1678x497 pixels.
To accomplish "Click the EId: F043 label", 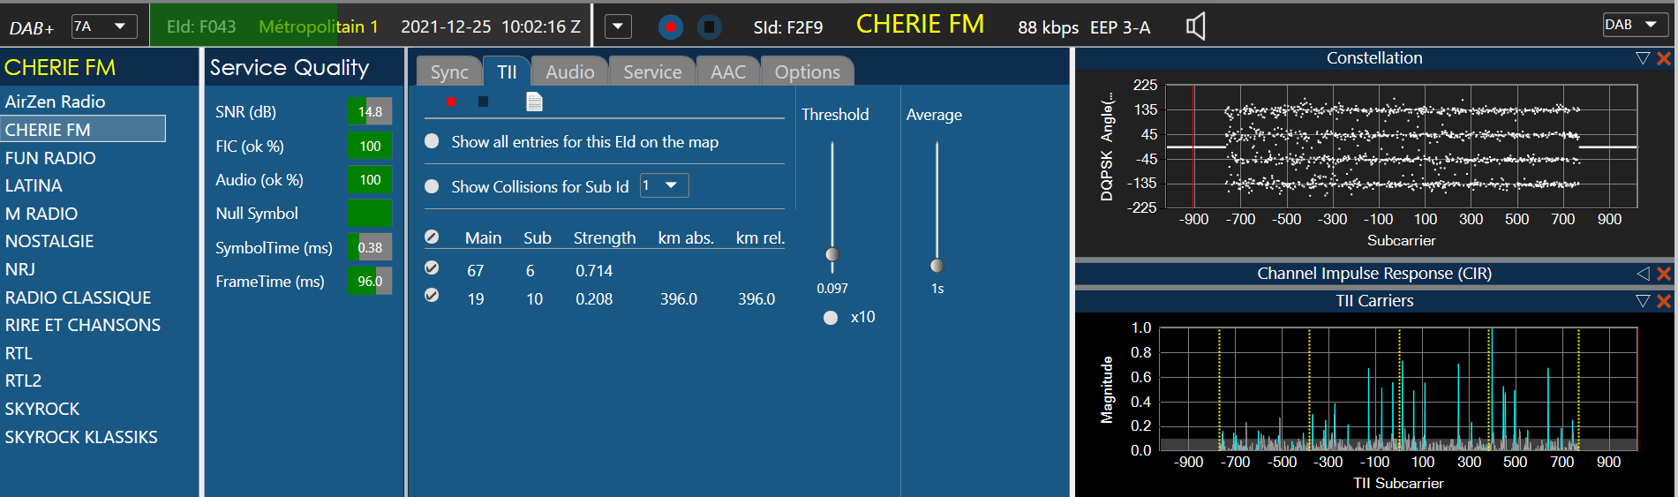I will [x=201, y=26].
